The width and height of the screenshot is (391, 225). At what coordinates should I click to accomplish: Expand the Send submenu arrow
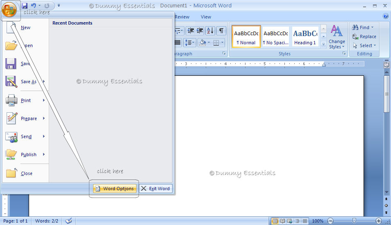coord(44,136)
